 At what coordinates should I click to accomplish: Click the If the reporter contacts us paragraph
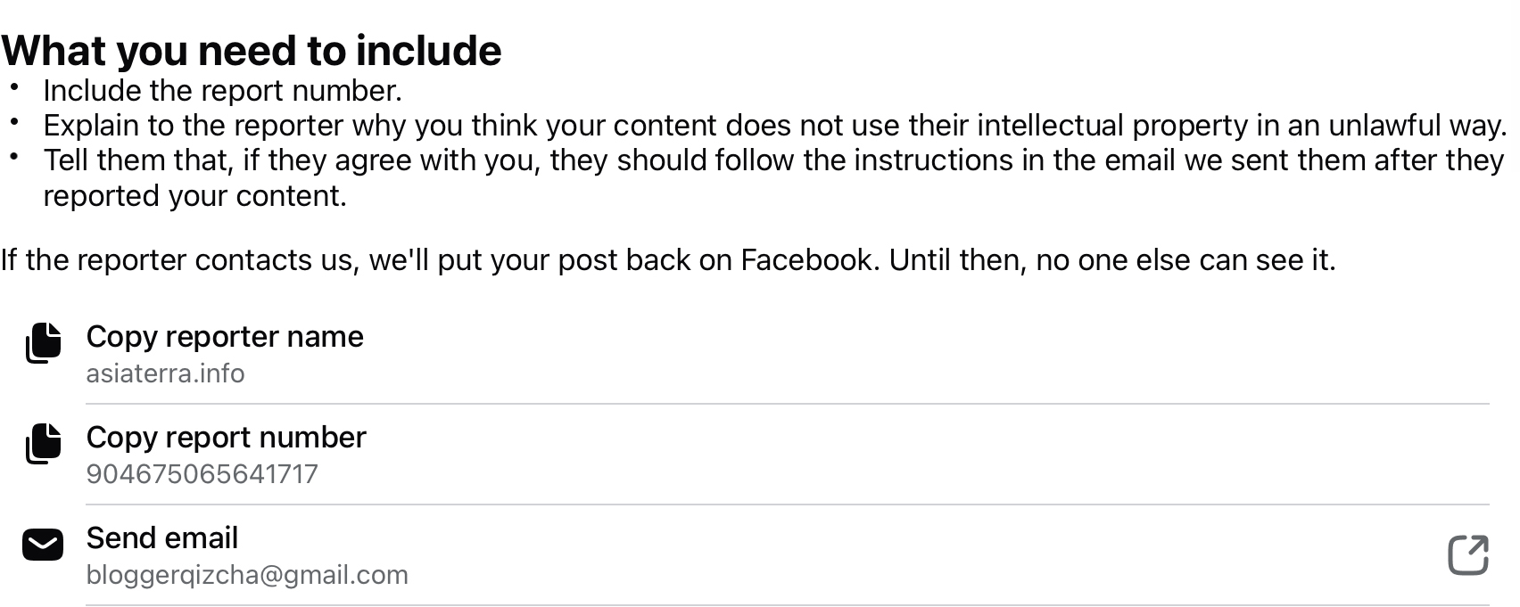tap(667, 260)
